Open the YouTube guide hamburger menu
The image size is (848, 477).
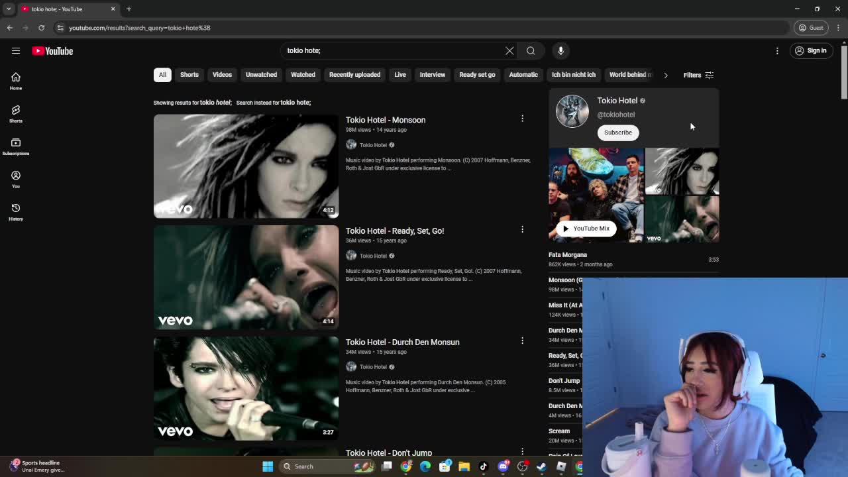16,50
